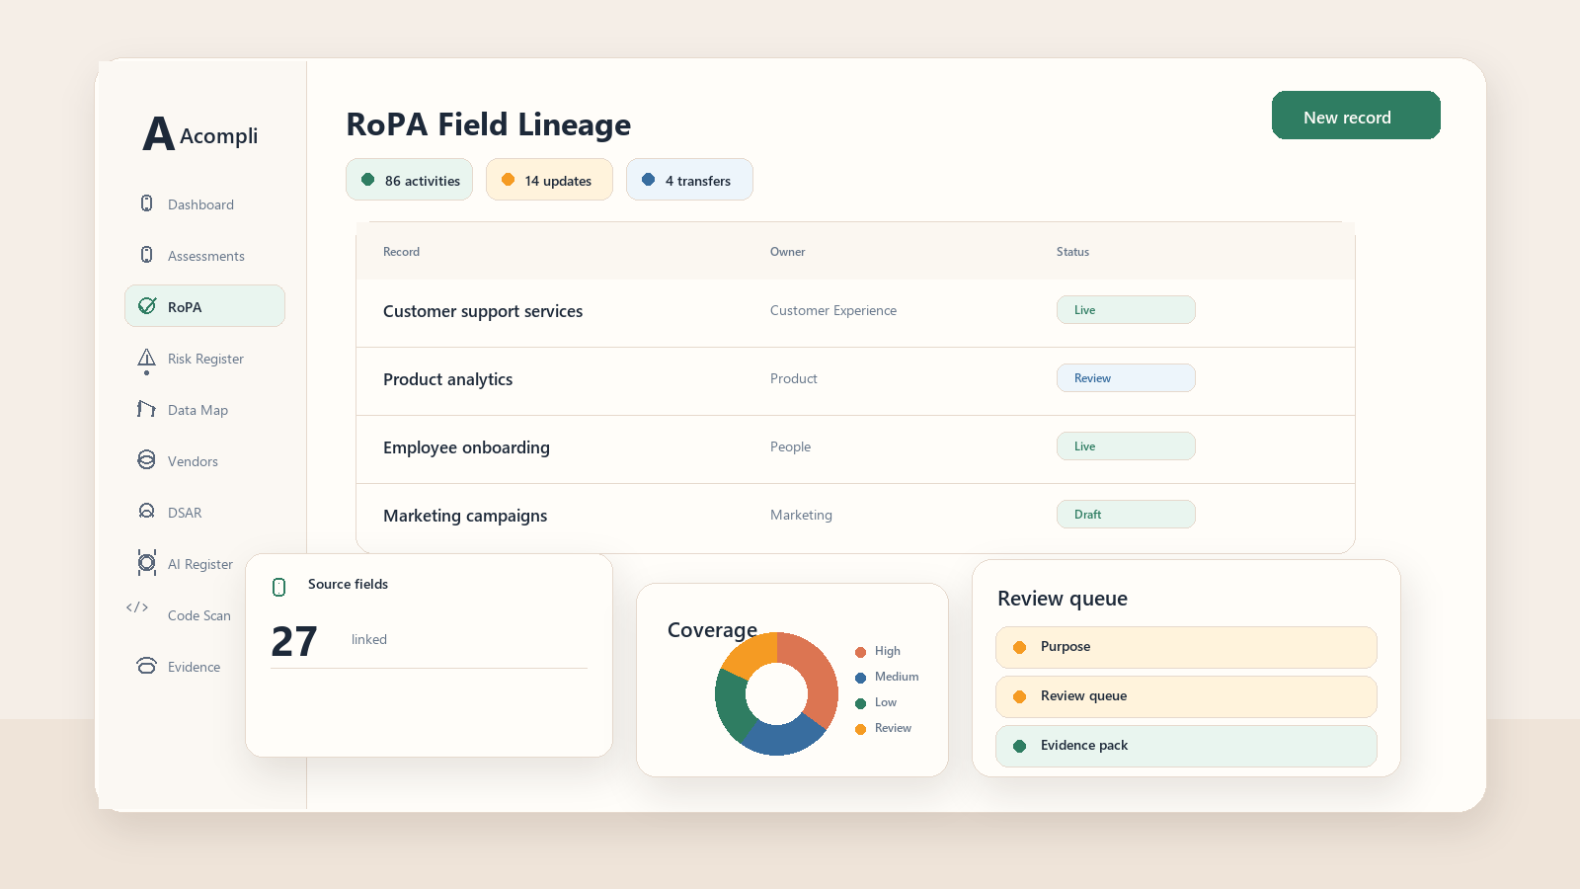
Task: Click the Dashboard sidebar icon
Action: (x=146, y=203)
